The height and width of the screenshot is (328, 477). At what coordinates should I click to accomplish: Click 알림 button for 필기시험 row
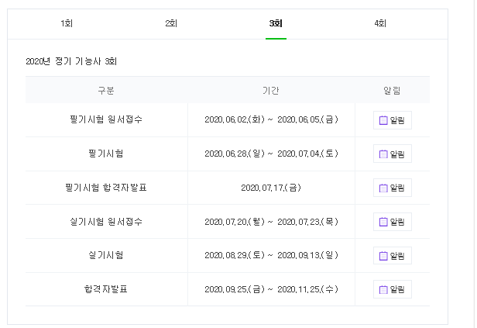pyautogui.click(x=393, y=154)
